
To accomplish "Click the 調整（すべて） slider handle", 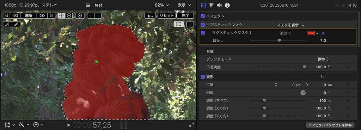I will tap(264, 100).
